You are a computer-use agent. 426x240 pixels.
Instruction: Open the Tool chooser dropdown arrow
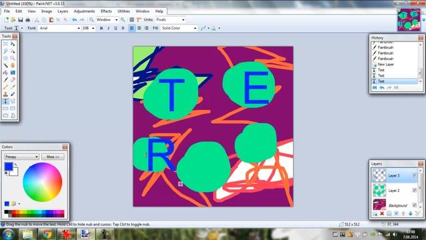pyautogui.click(x=22, y=28)
